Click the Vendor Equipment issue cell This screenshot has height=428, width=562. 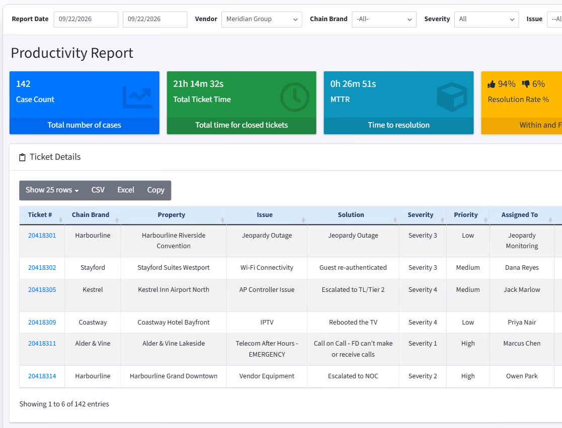point(267,376)
